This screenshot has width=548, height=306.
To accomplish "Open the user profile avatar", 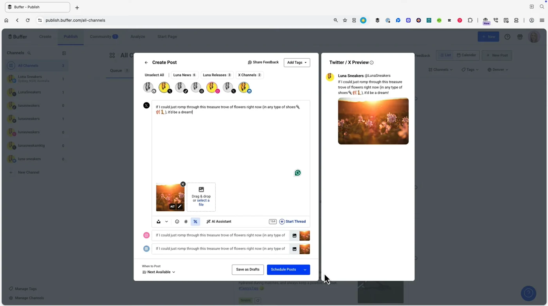I will click(534, 37).
